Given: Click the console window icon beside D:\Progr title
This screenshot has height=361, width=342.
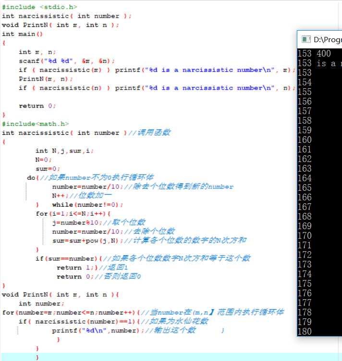Looking at the screenshot, I should pos(306,39).
